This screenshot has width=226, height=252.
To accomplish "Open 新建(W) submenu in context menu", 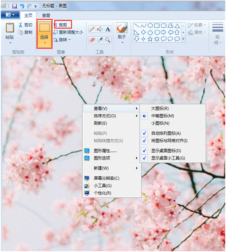I will (x=111, y=168).
